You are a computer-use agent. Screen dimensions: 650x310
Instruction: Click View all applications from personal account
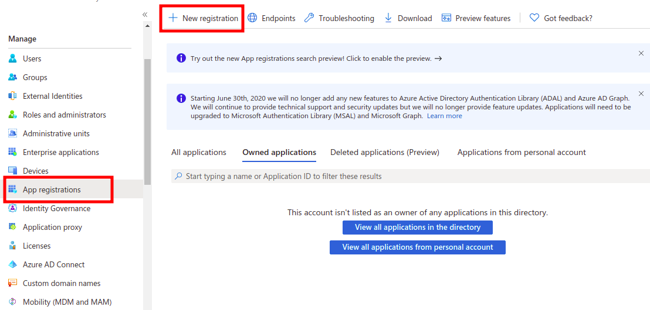(x=417, y=247)
